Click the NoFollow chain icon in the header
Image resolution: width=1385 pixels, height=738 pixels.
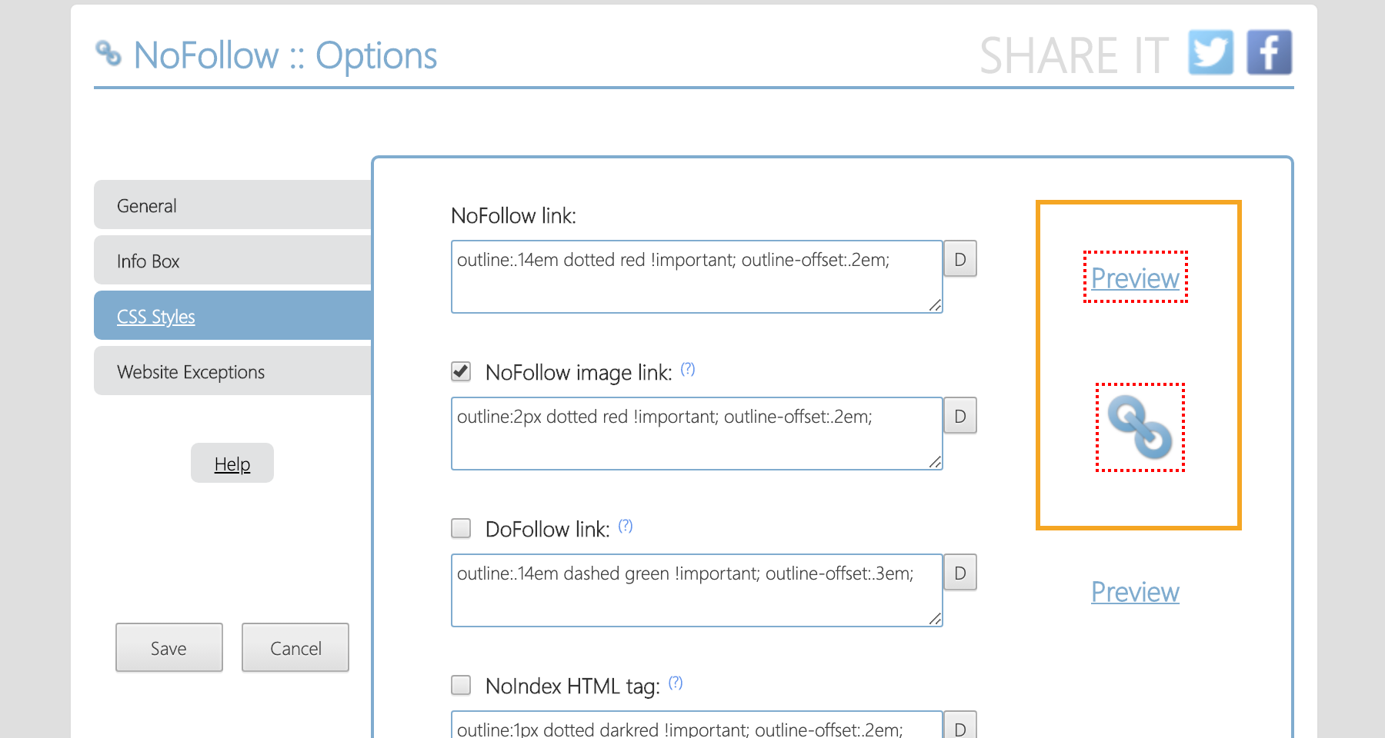[x=108, y=54]
